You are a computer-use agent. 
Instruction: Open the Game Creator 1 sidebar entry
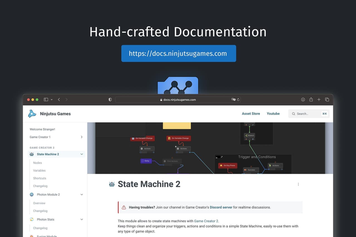point(40,137)
